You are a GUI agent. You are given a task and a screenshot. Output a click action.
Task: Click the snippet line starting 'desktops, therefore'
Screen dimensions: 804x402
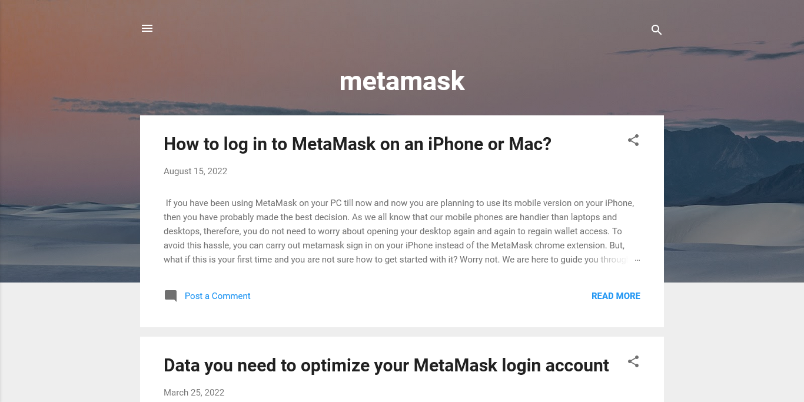pos(393,231)
